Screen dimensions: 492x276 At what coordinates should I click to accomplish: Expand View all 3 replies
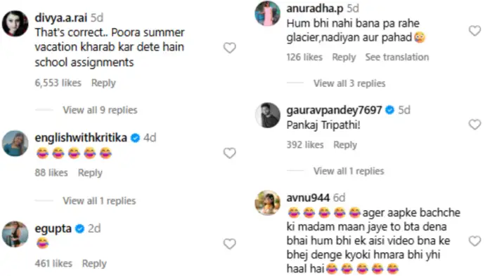pos(349,83)
